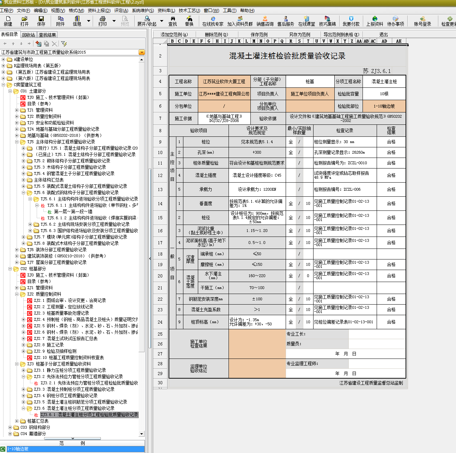The image size is (456, 453).
Task: Open the dropdown arrow next to 信息
Action: coord(89,21)
